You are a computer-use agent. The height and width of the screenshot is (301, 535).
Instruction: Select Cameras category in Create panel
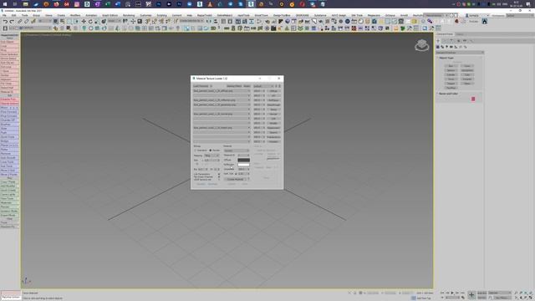[451, 47]
